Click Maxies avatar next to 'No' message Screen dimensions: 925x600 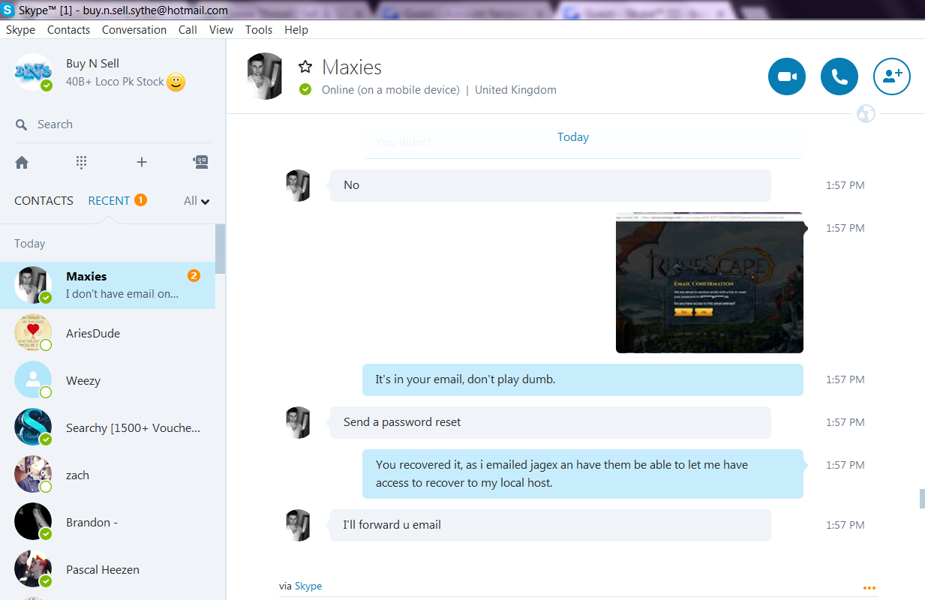pyautogui.click(x=298, y=185)
